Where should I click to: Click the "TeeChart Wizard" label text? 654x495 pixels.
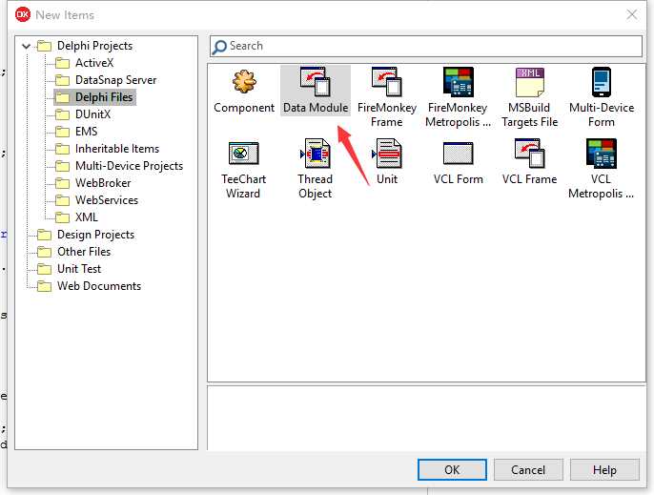(244, 186)
